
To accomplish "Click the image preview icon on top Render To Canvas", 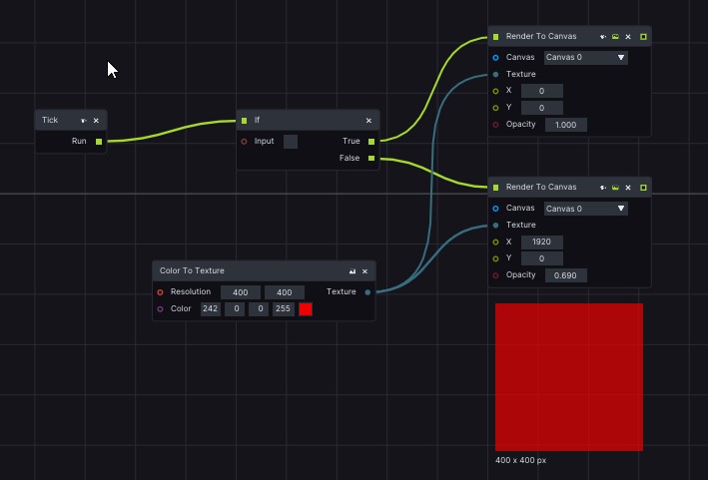I will click(x=615, y=37).
